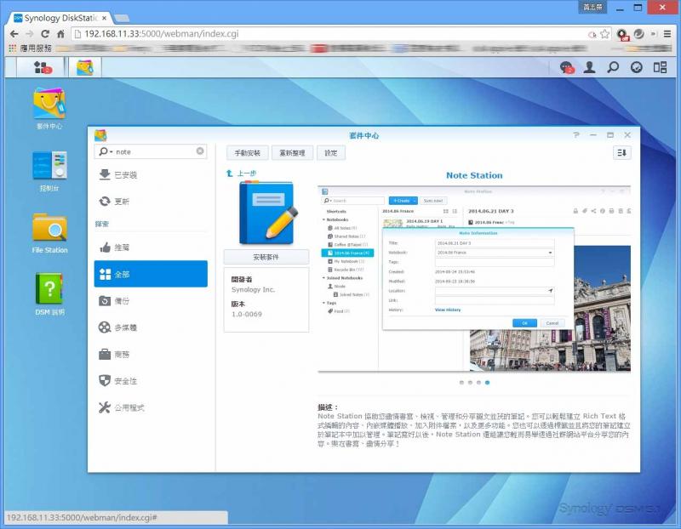
Task: Open DSM notifications speech-bubble icon
Action: pos(567,67)
